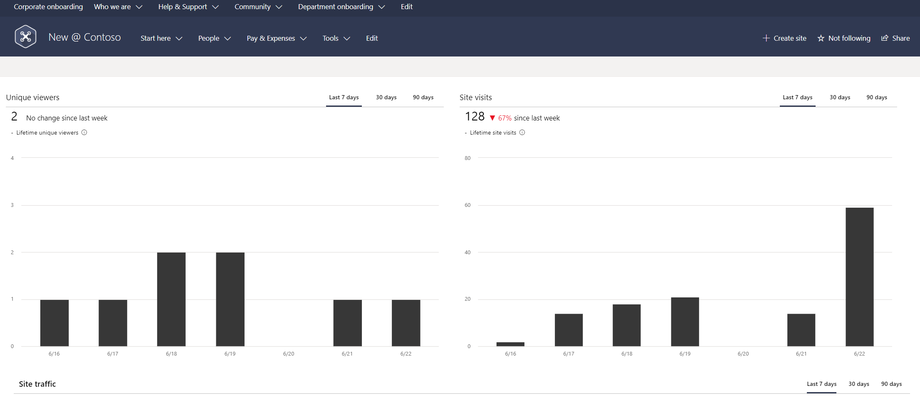This screenshot has height=400, width=920.
Task: Click the 6/17 bar in Unique viewers chart
Action: pyautogui.click(x=113, y=323)
